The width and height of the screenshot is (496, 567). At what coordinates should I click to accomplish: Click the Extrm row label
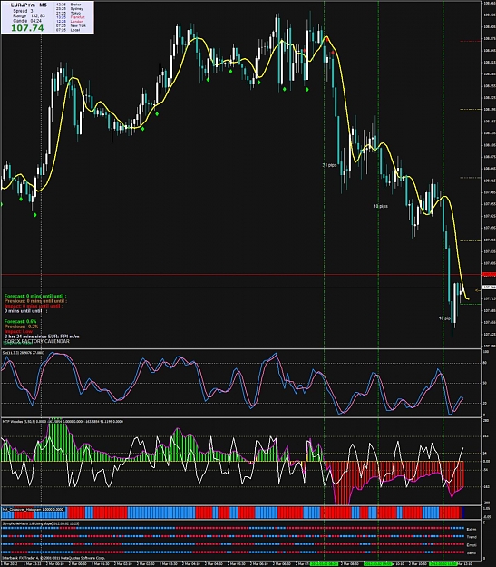[x=471, y=530]
